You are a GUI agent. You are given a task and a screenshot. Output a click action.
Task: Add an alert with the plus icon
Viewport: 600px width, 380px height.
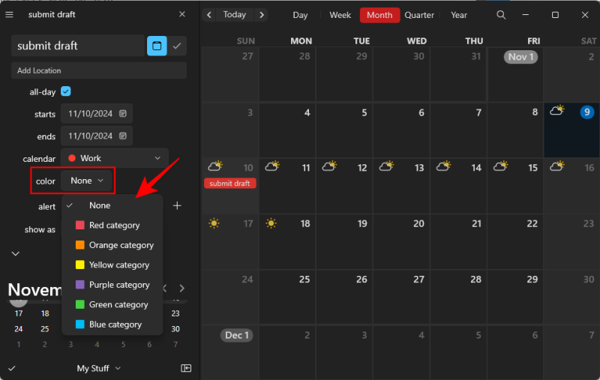click(177, 205)
